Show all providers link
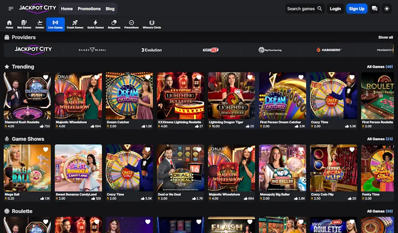The image size is (398, 233). (x=385, y=37)
